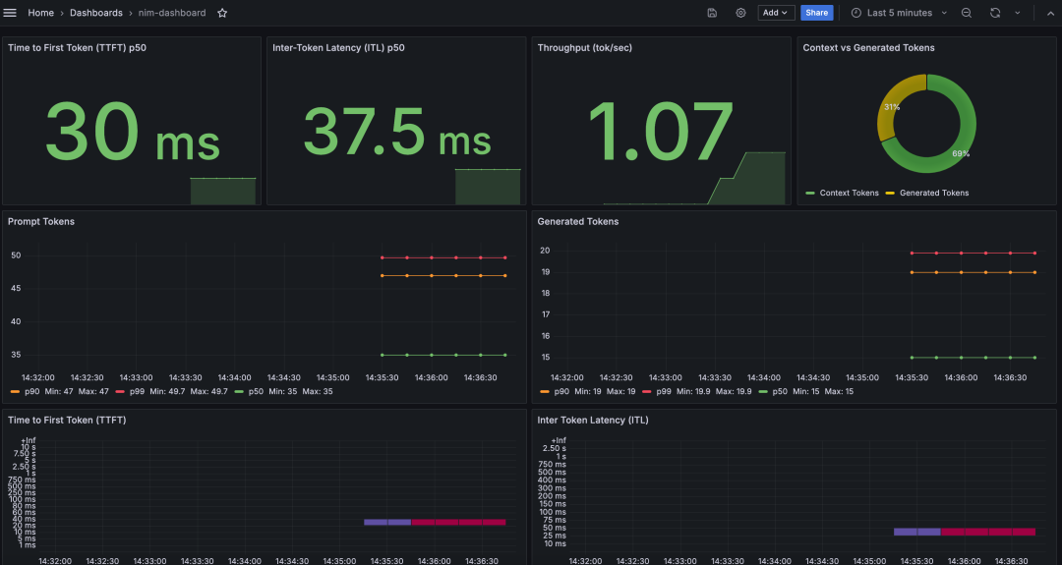Open dashboard settings gear
This screenshot has height=565, width=1062.
[x=740, y=13]
